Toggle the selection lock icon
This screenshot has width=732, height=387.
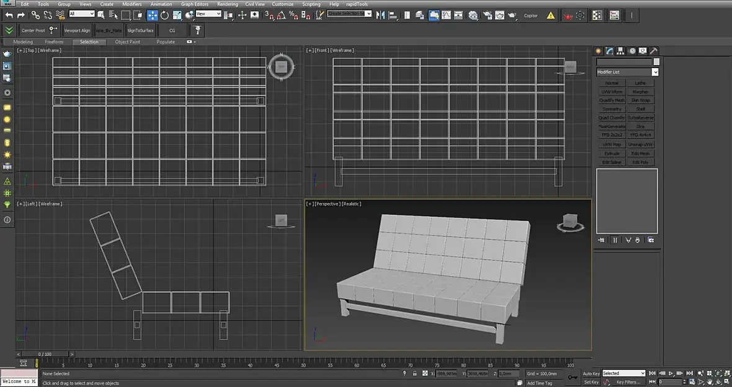(x=414, y=374)
